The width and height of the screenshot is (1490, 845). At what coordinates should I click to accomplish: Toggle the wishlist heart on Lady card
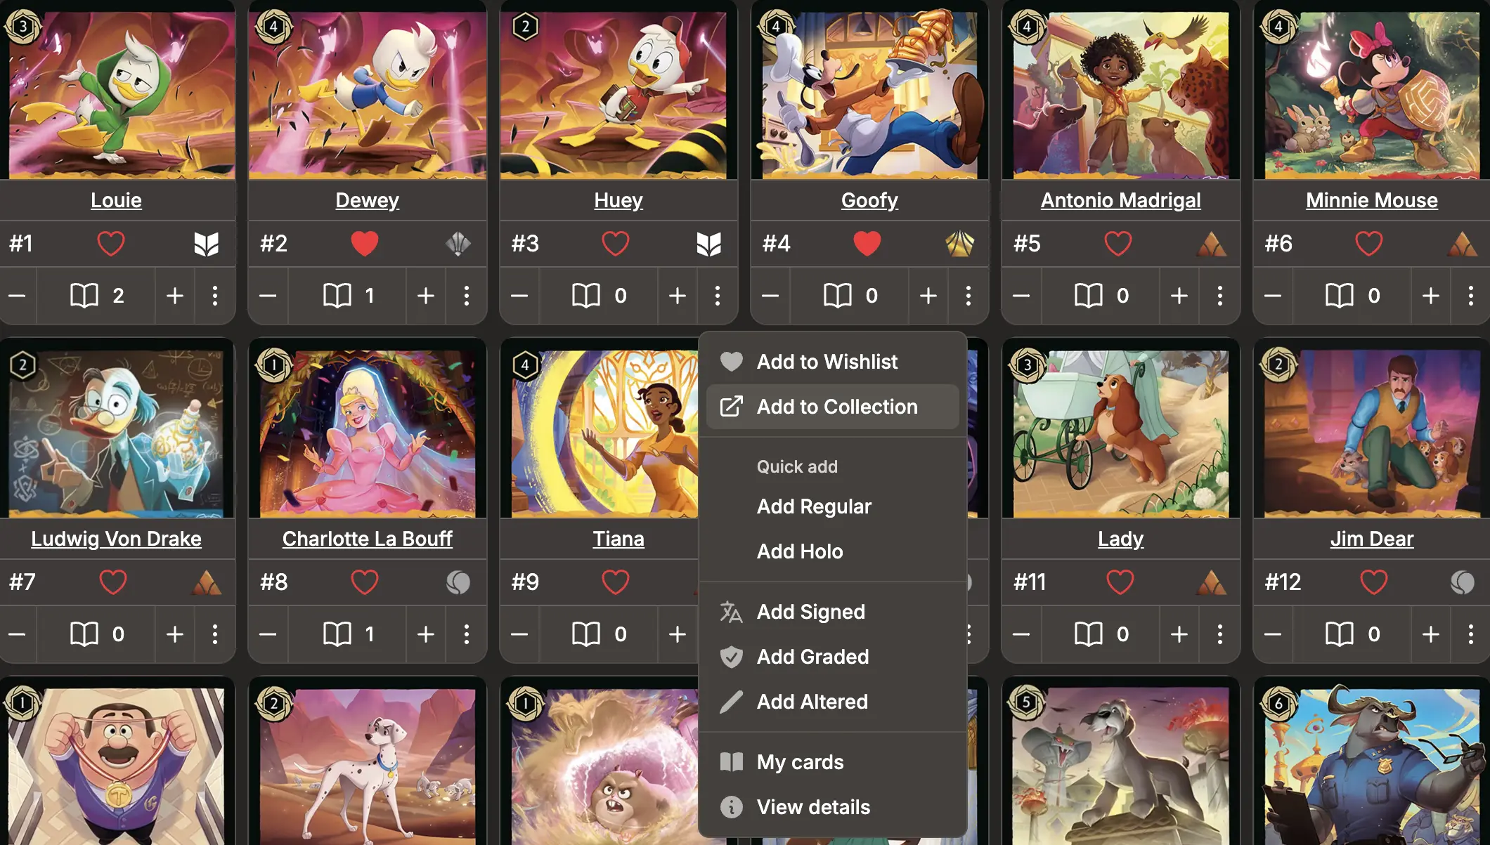point(1120,582)
